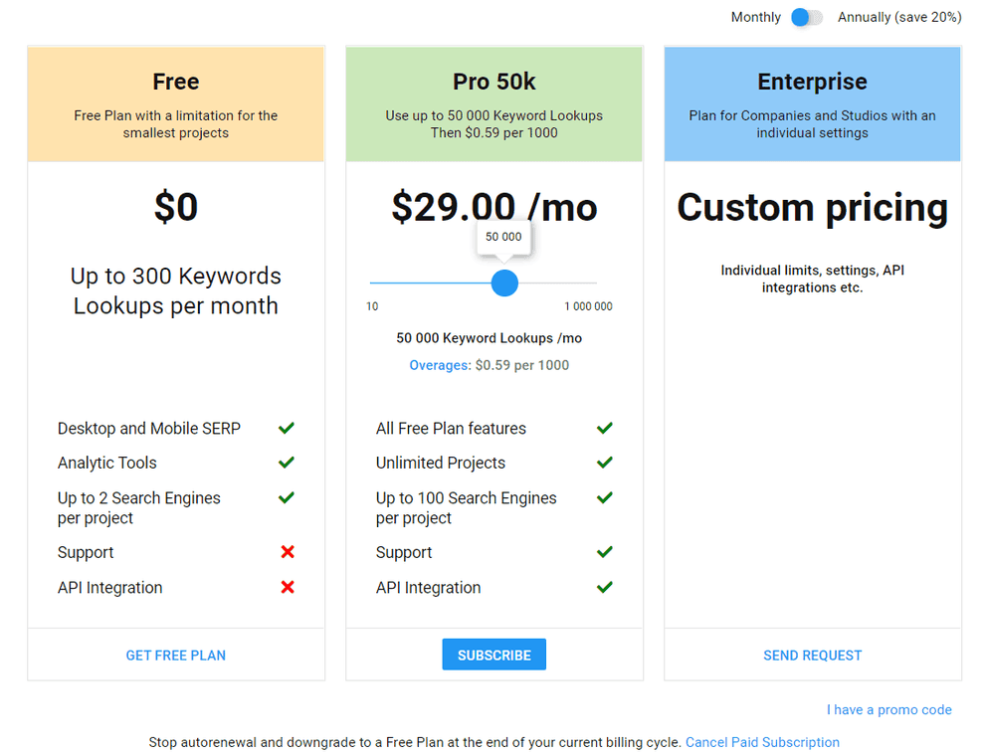The image size is (985, 756).
Task: Click the red X beside API Integration
Action: [x=287, y=587]
